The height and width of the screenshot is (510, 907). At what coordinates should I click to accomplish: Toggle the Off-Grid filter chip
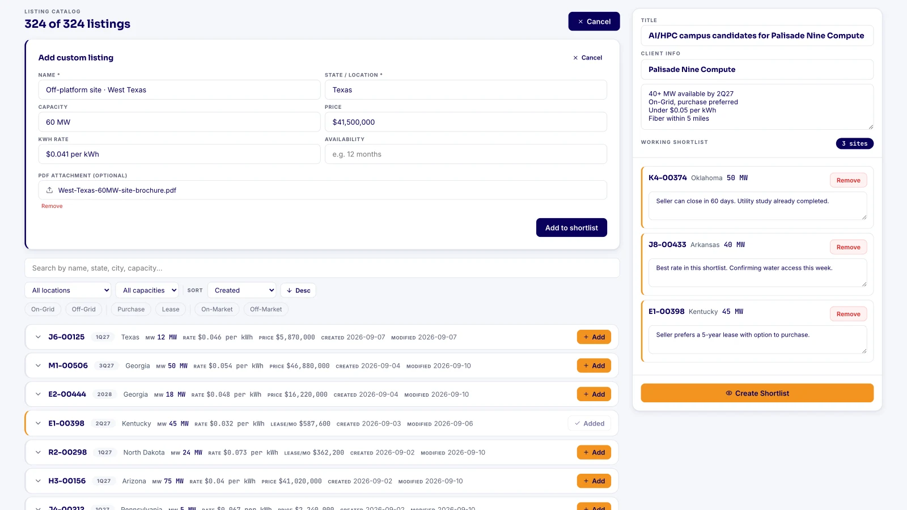[x=84, y=309]
